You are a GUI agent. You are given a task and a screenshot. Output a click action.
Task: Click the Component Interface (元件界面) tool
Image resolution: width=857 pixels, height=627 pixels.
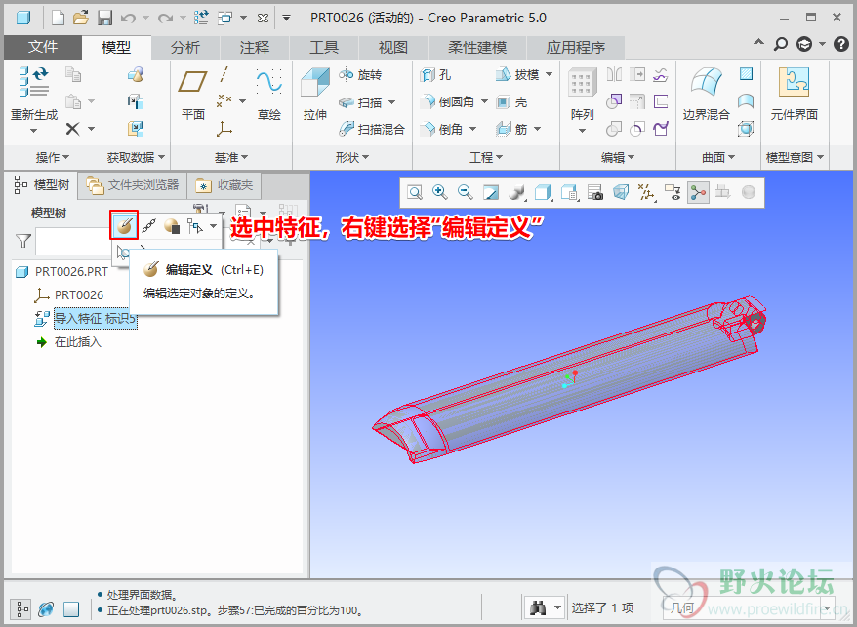pos(795,94)
